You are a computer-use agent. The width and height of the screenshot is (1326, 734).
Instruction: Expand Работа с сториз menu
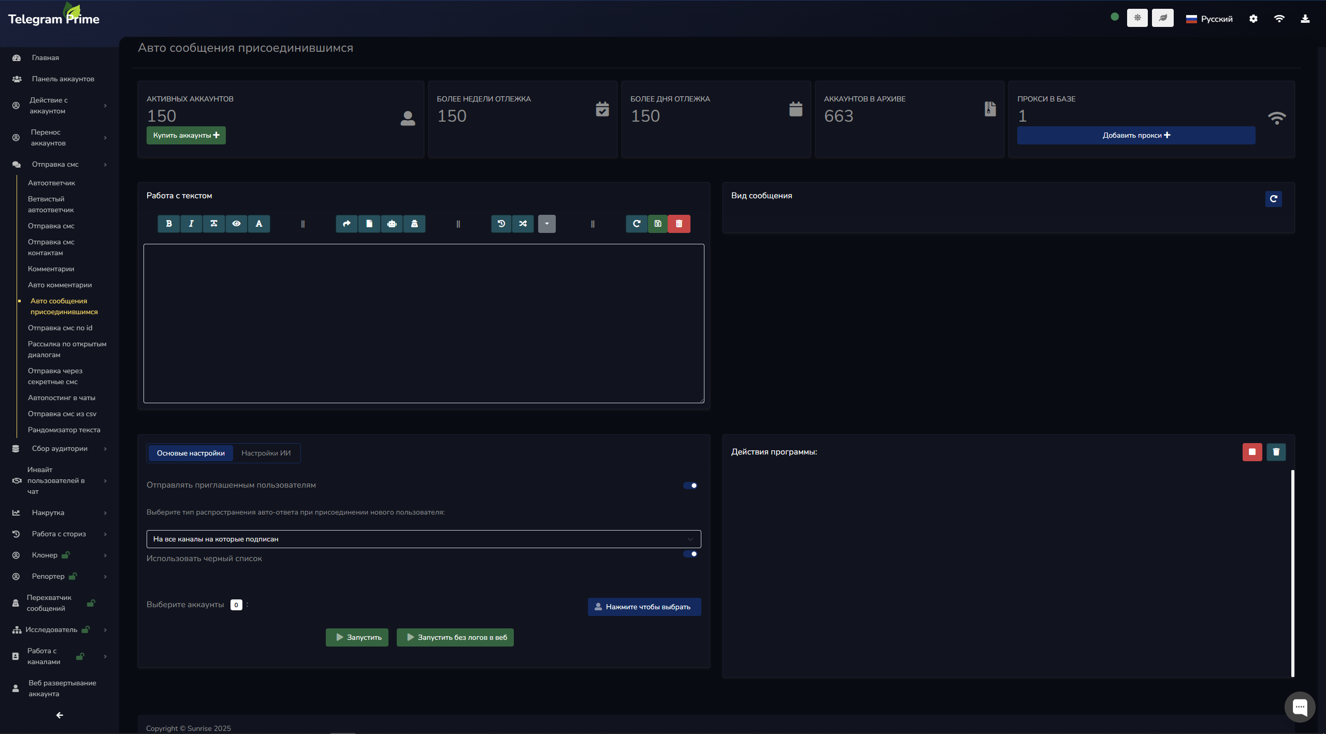[x=60, y=534]
